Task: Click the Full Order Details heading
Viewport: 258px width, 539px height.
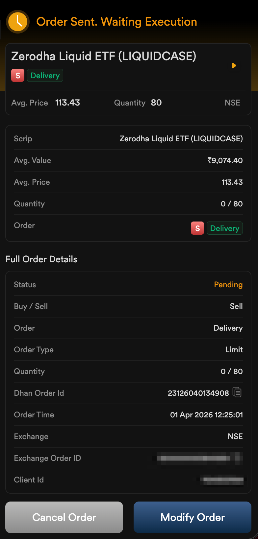Action: [x=41, y=259]
